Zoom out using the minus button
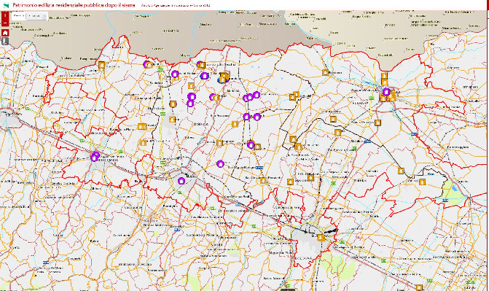 (x=5, y=23)
